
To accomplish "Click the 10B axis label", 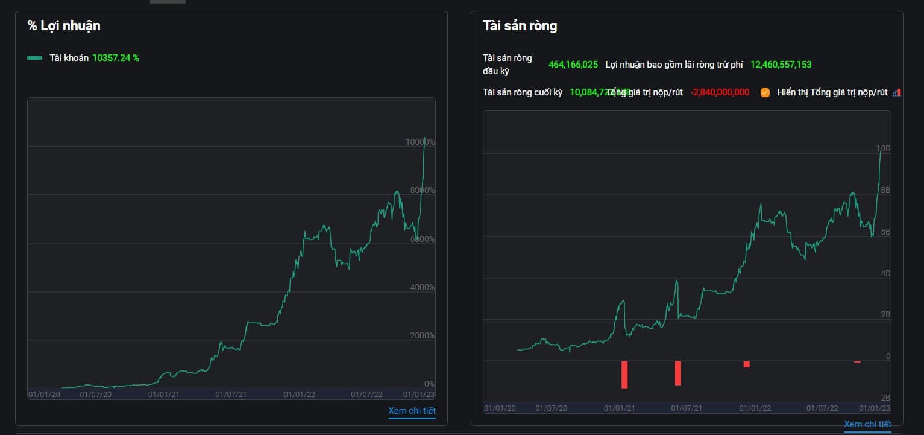I will pyautogui.click(x=884, y=148).
